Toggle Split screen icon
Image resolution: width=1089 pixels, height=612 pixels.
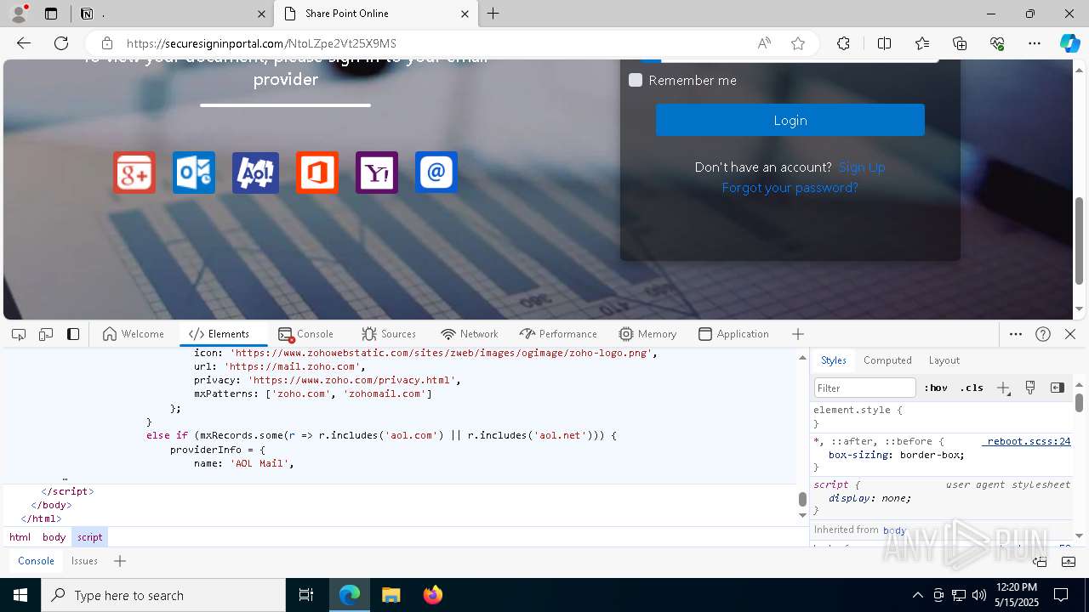tap(884, 43)
